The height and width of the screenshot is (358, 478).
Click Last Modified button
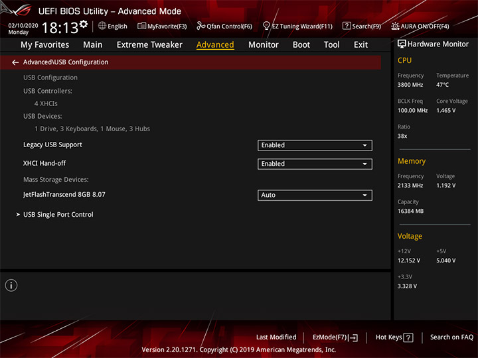[276, 337]
